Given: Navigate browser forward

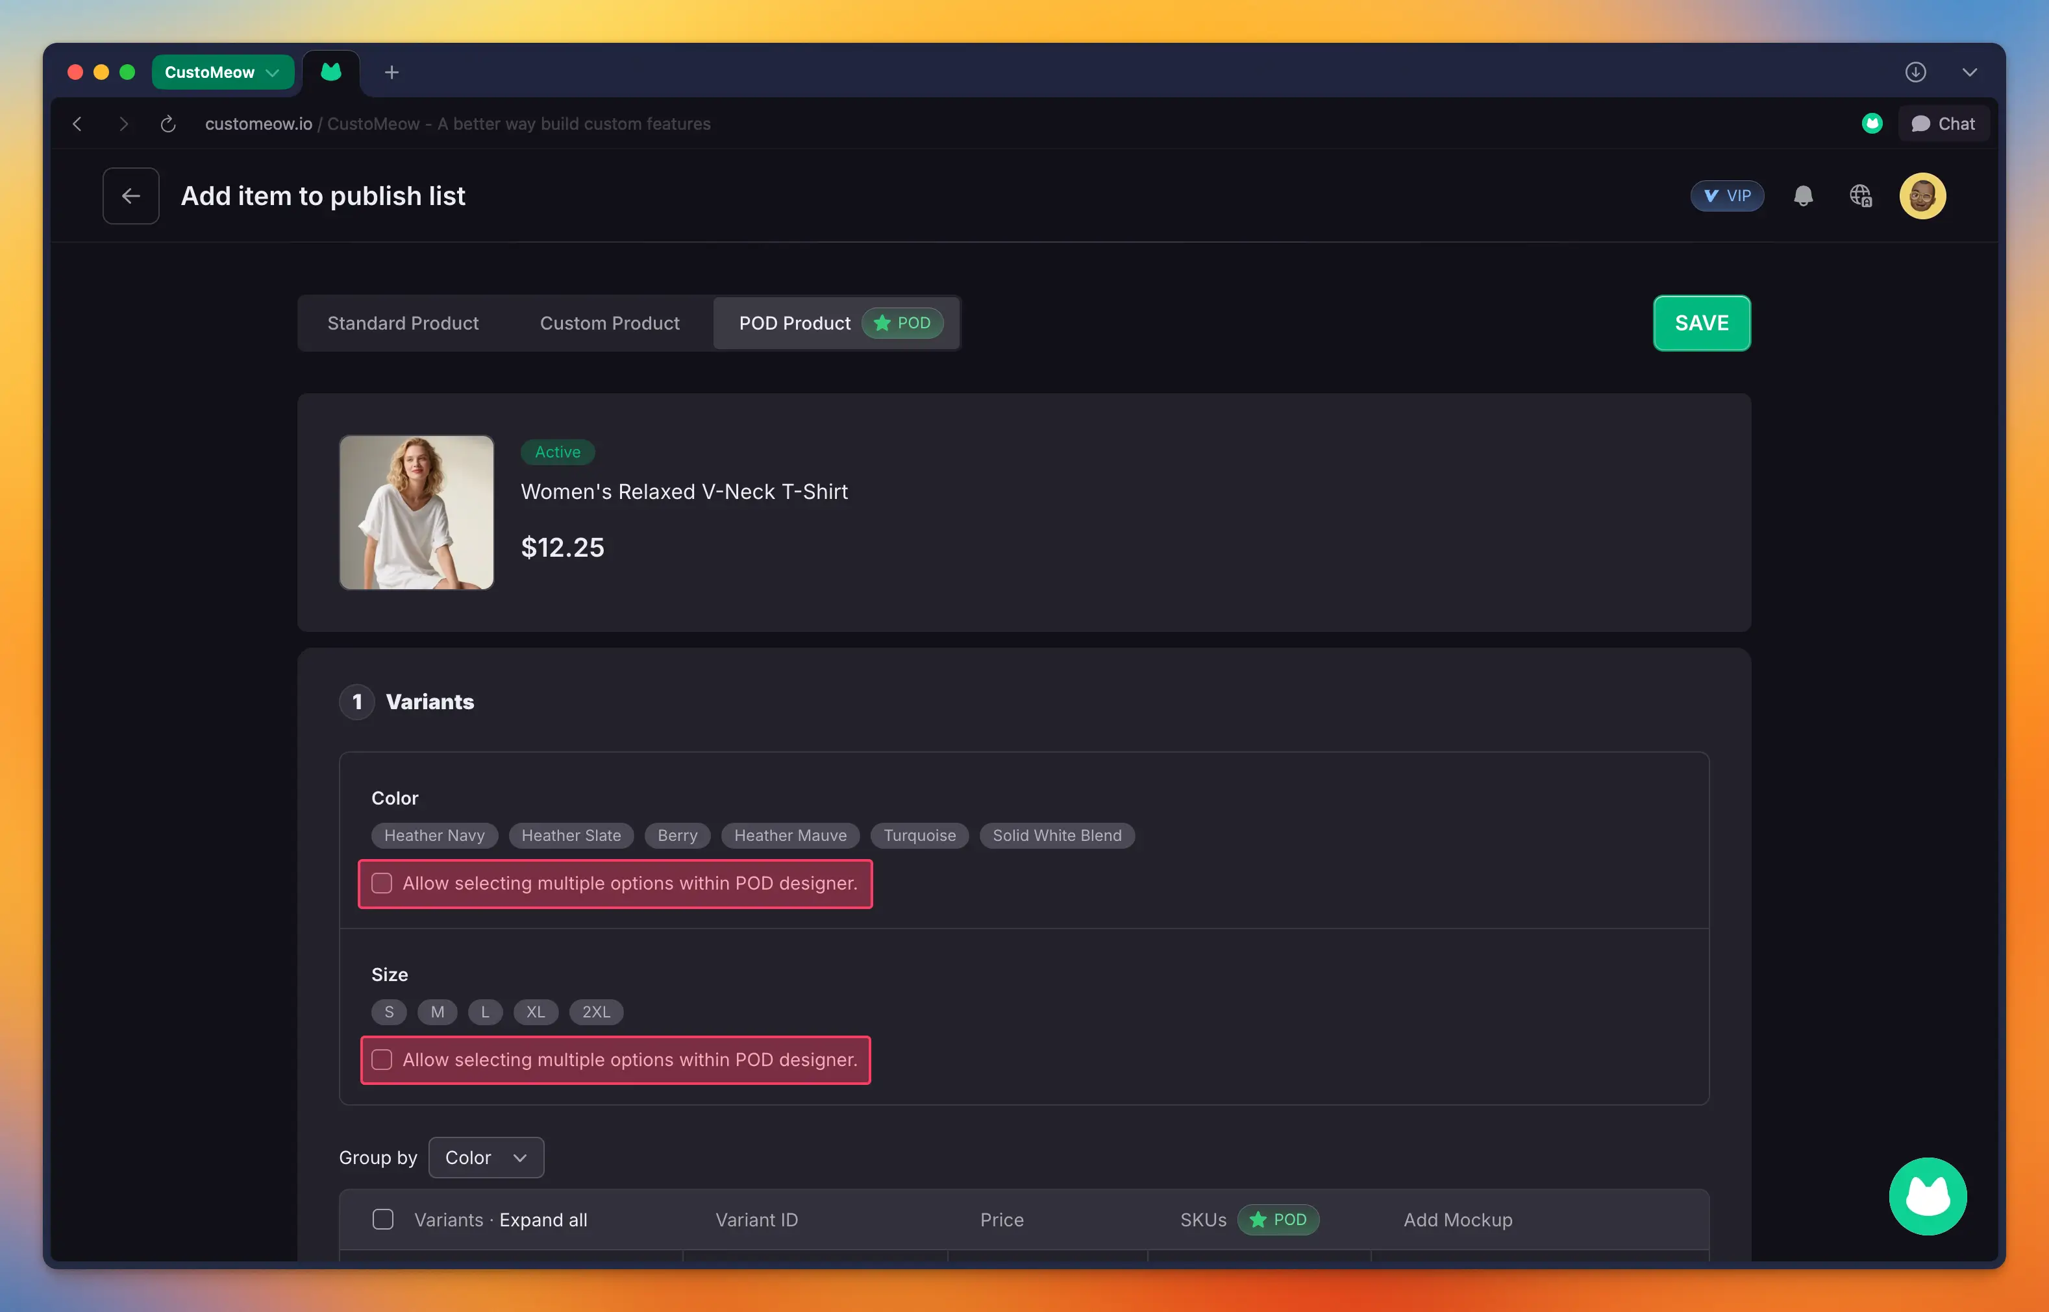Looking at the screenshot, I should pos(123,123).
